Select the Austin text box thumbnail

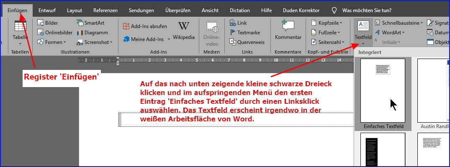tap(433, 91)
